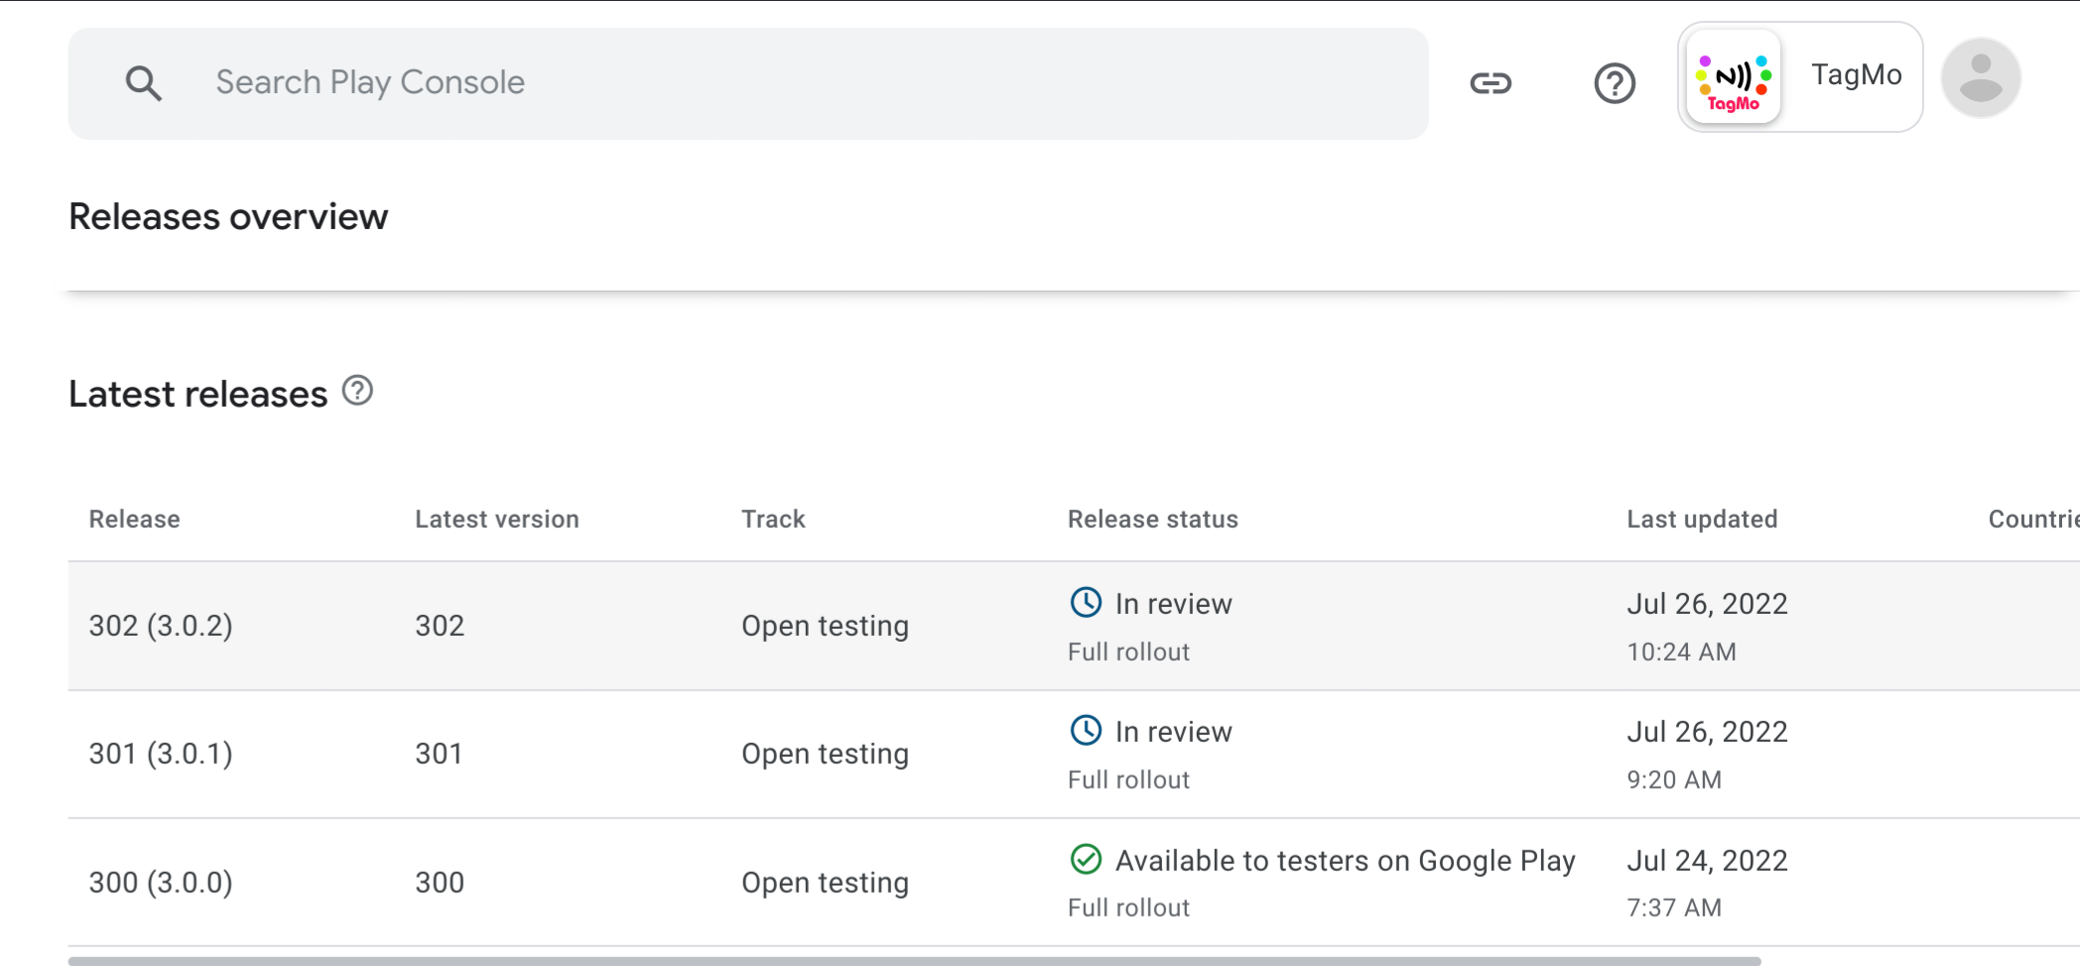This screenshot has height=966, width=2080.
Task: Click the search magnifier icon
Action: [x=144, y=83]
